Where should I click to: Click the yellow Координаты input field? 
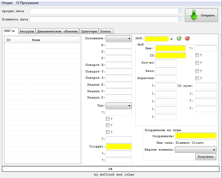click(196, 136)
